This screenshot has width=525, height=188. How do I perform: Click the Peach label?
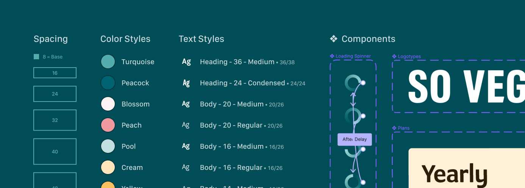coord(131,125)
